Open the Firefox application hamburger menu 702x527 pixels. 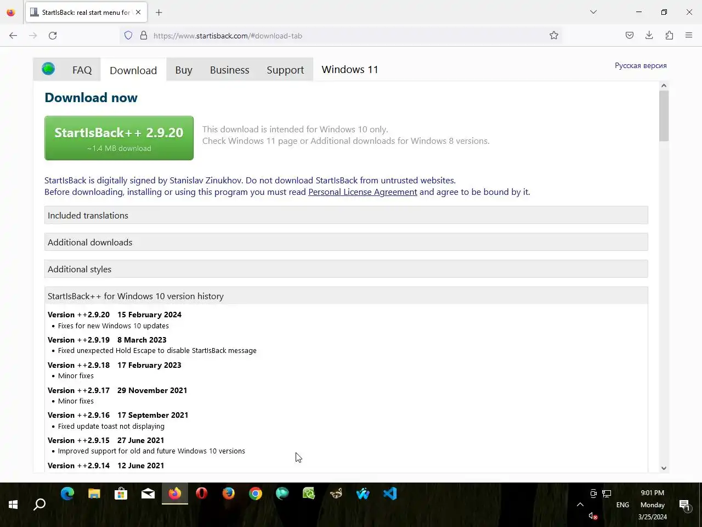tap(689, 36)
